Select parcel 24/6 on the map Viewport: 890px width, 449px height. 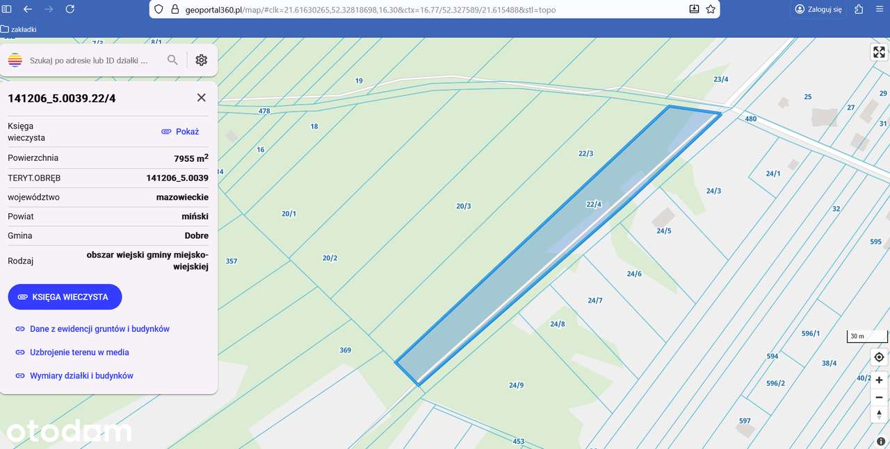pos(634,274)
